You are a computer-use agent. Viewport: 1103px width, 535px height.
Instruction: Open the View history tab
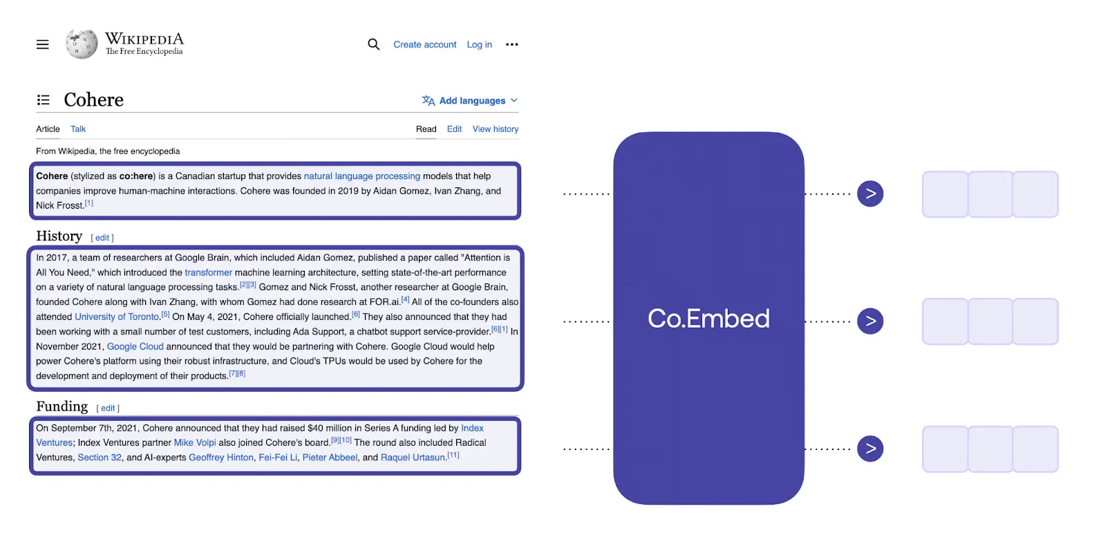point(495,129)
